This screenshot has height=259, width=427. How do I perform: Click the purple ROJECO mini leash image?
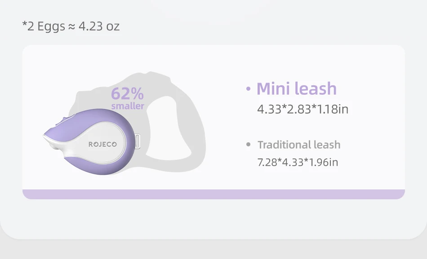point(91,141)
